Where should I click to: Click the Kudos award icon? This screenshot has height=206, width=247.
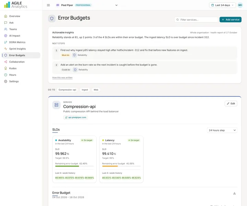point(6,68)
